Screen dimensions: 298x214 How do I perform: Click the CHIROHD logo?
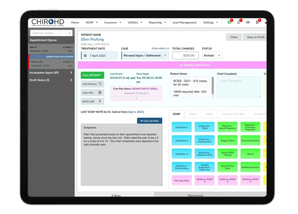coord(47,22)
